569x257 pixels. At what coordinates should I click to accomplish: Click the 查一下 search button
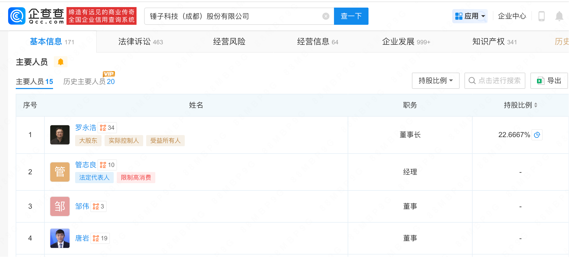point(351,16)
